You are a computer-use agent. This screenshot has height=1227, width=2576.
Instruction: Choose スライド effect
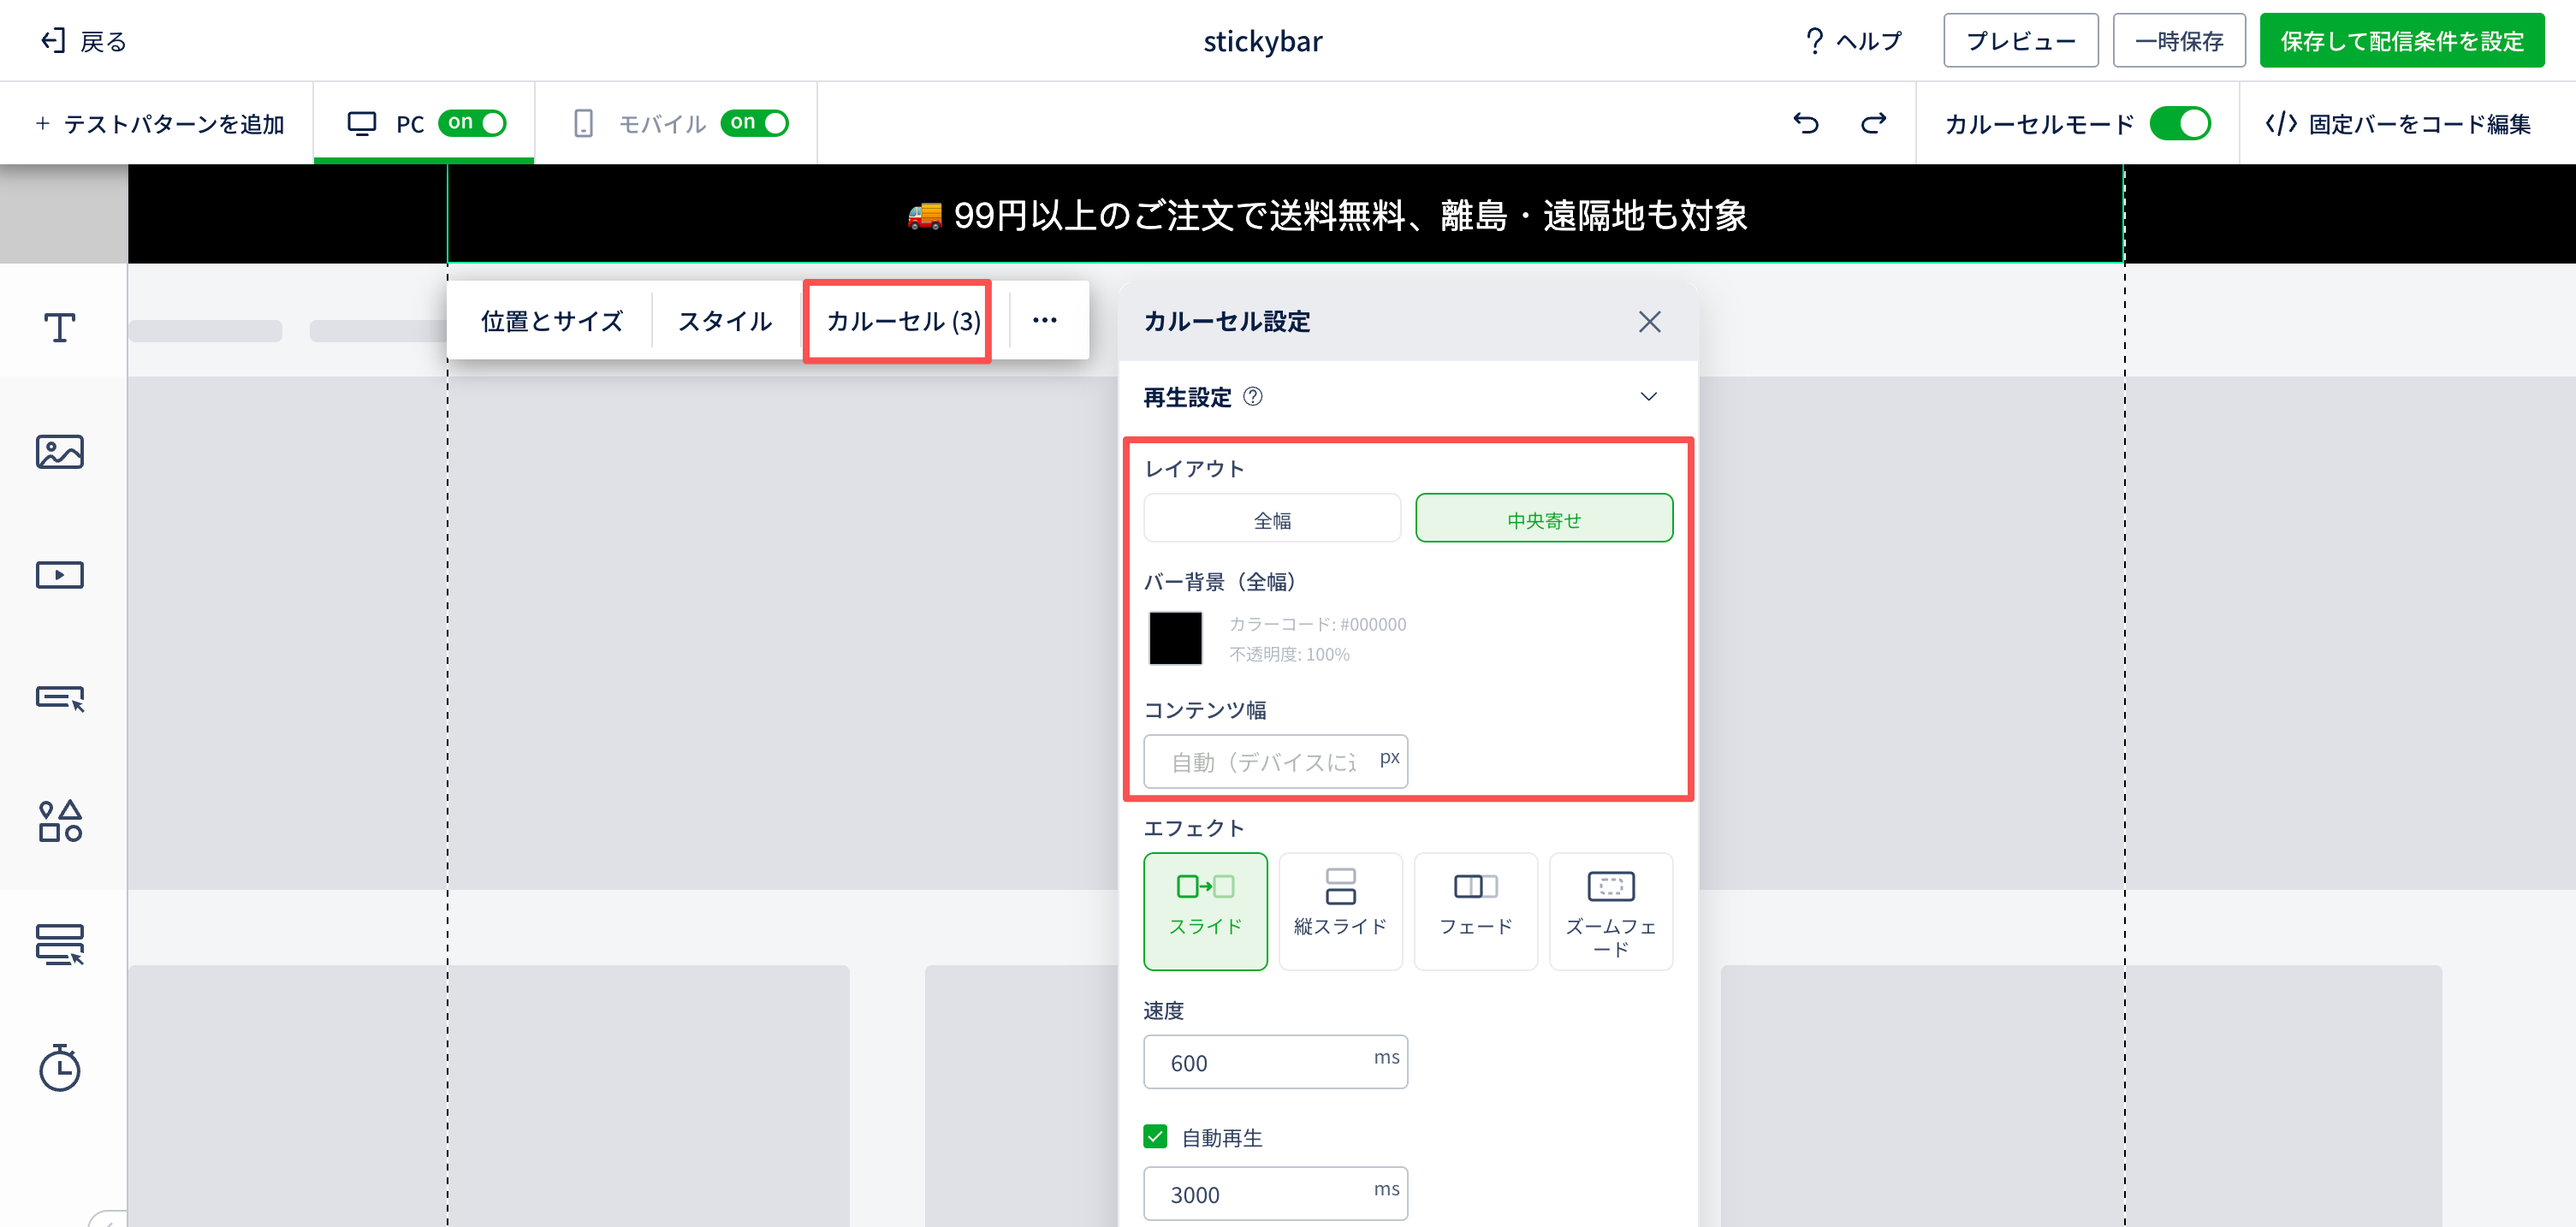coord(1205,910)
